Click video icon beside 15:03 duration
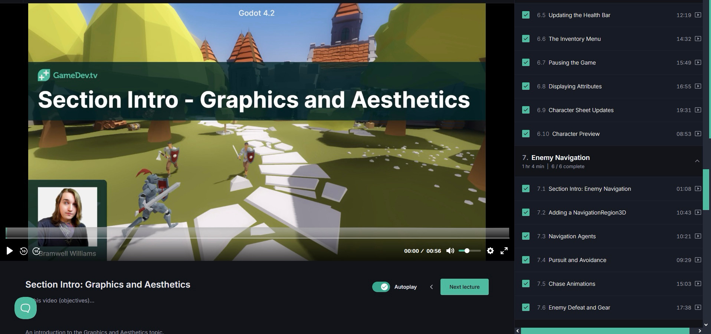 (698, 284)
